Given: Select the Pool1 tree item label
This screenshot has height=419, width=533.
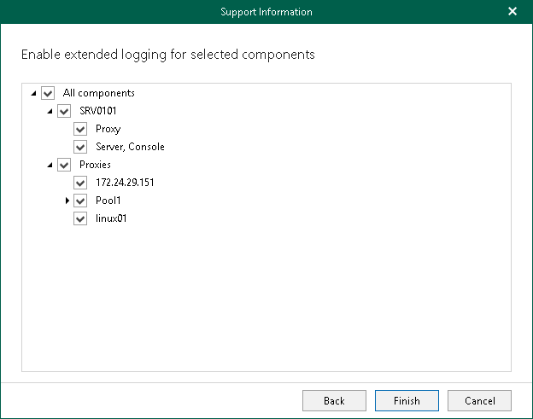Looking at the screenshot, I should click(x=108, y=201).
